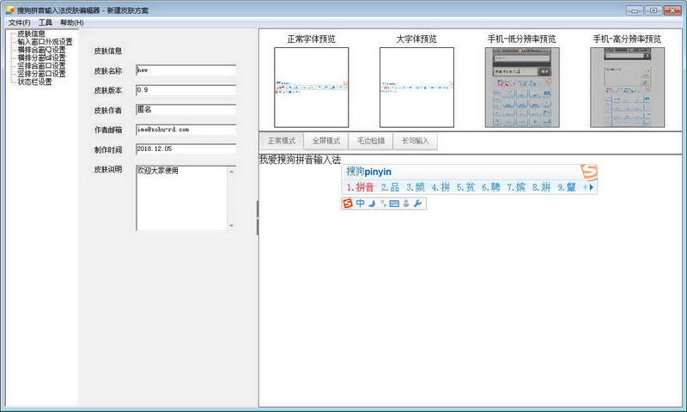Toggle the 中 Chinese mode icon
The height and width of the screenshot is (412, 687).
(360, 203)
